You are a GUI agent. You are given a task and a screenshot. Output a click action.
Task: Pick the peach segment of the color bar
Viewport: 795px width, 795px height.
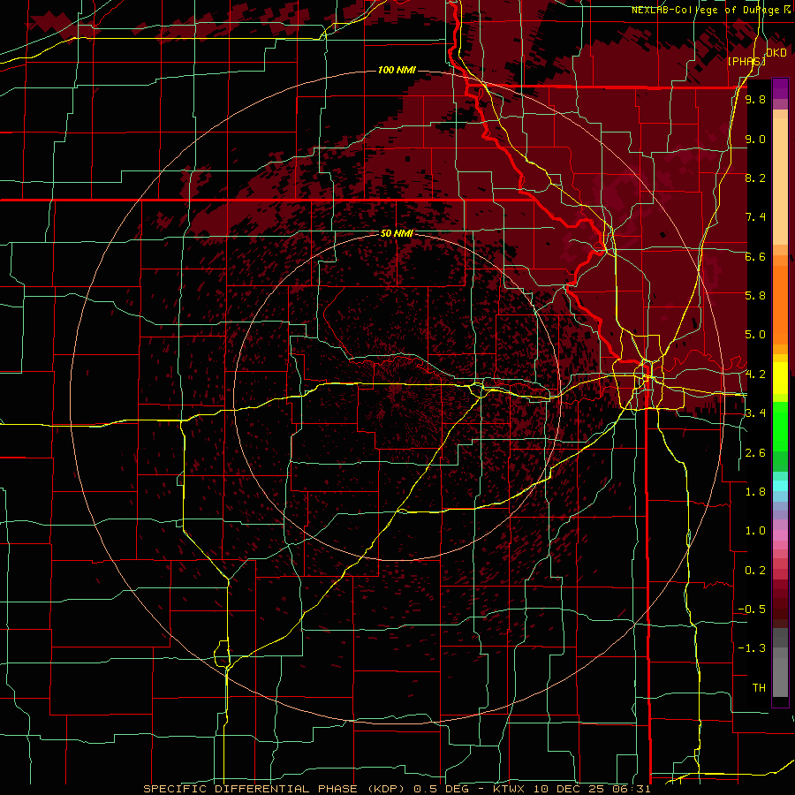[x=780, y=178]
